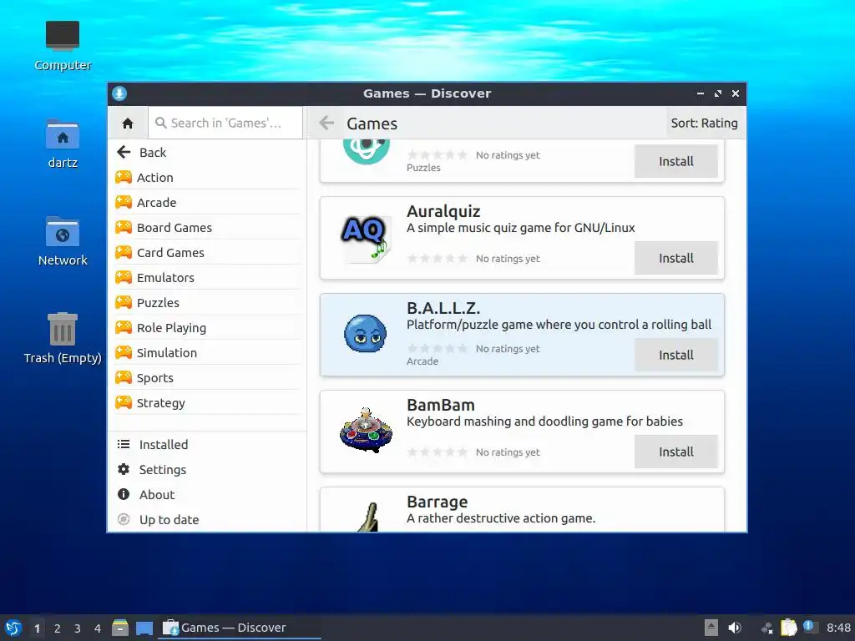Select the Card Games category

[x=207, y=252]
